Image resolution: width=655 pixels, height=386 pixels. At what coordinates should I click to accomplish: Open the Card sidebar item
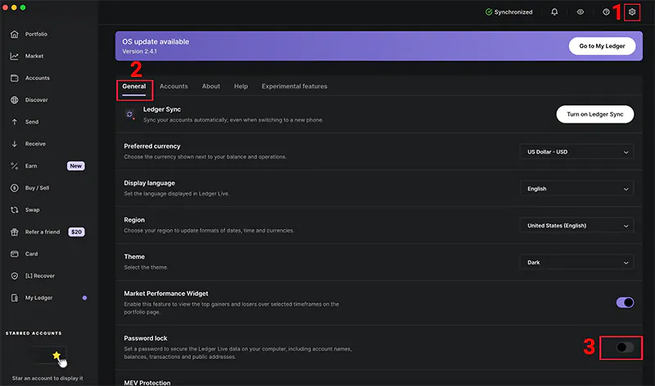(31, 254)
